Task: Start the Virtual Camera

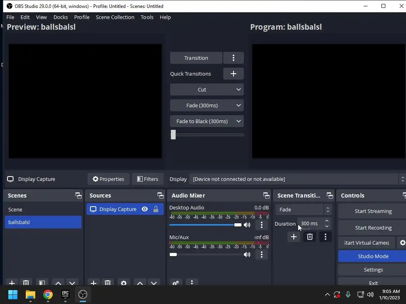Action: pyautogui.click(x=367, y=243)
